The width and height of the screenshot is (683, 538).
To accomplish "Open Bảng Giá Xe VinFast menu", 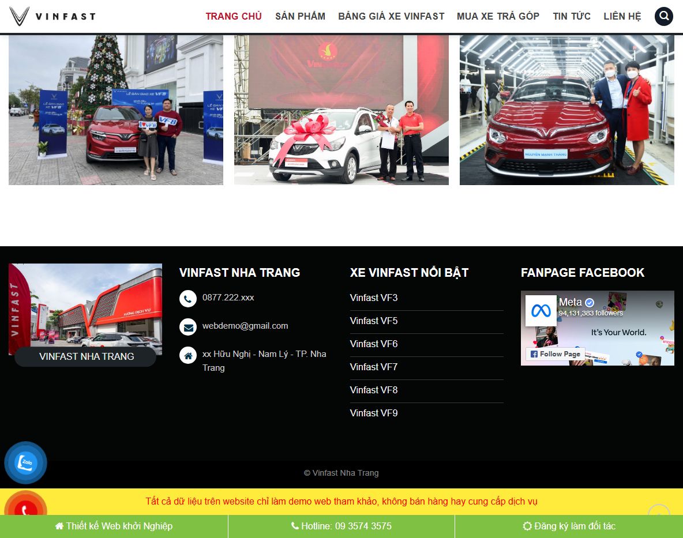I will coord(391,16).
